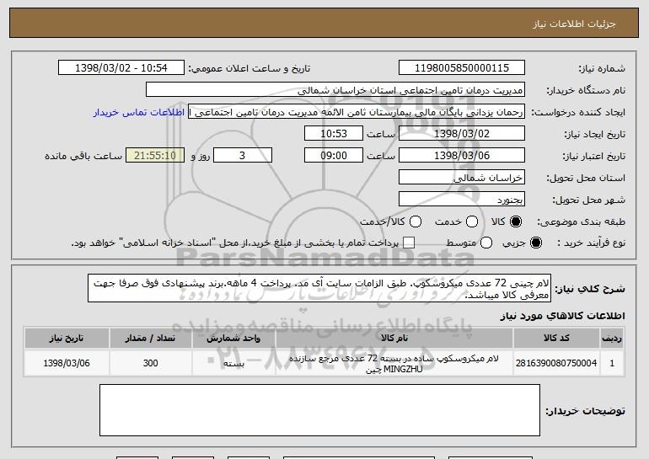This screenshot has height=459, width=649.
Task: Click the unit cell بسته
Action: tap(233, 363)
